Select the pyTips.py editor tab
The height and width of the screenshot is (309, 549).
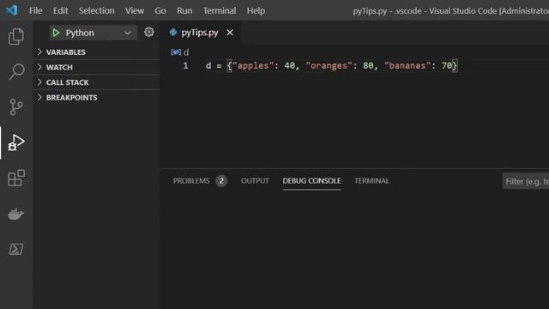201,33
